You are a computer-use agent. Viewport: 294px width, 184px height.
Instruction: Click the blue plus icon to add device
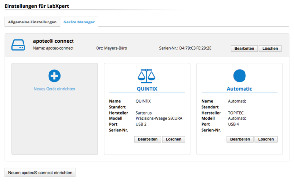54,76
